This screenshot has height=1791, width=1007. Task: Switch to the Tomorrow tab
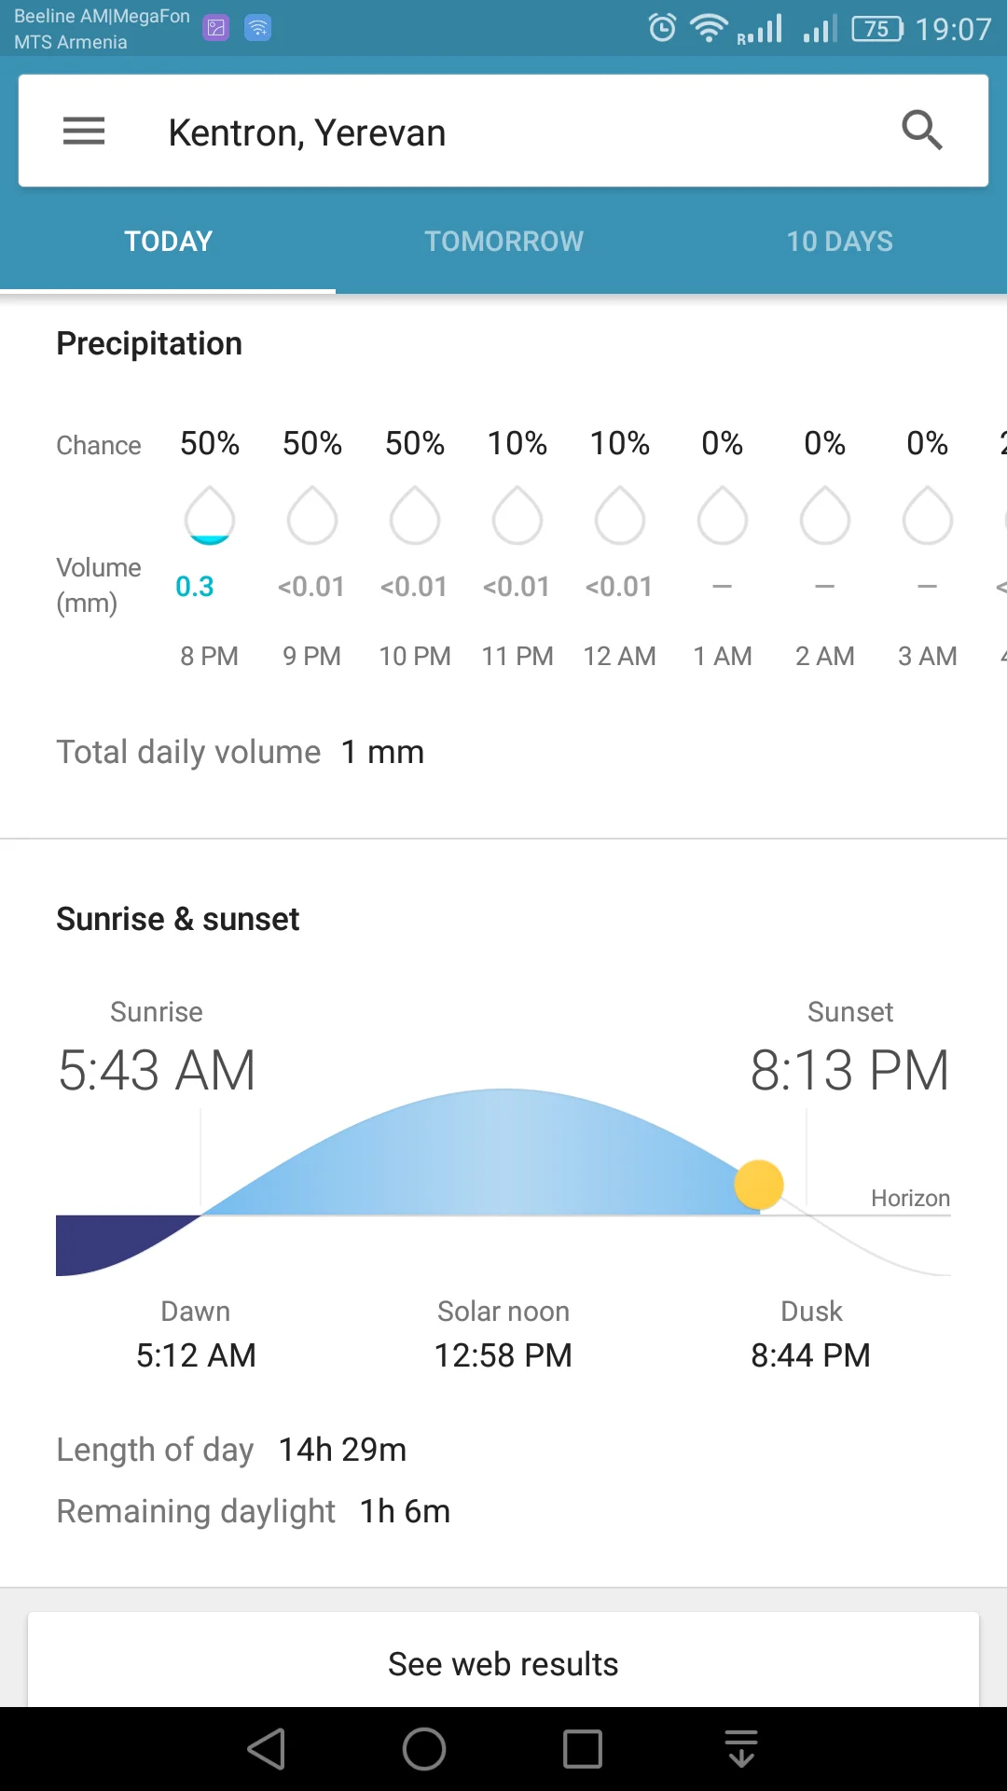[x=504, y=242]
